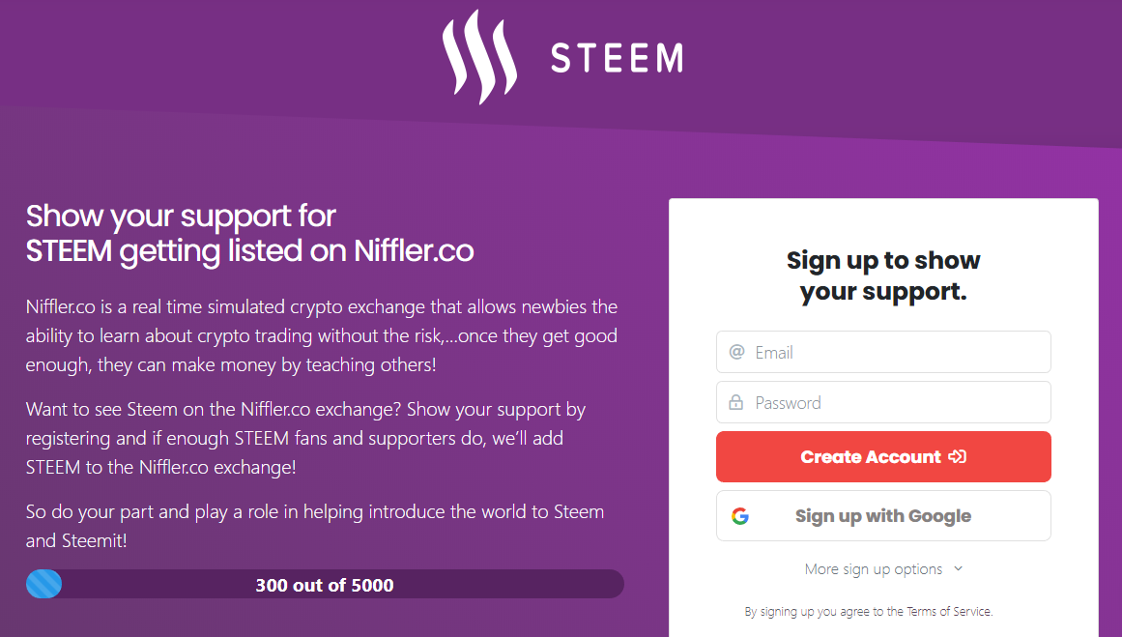Image resolution: width=1122 pixels, height=637 pixels.
Task: Choose Sign up with Google
Action: click(x=883, y=516)
